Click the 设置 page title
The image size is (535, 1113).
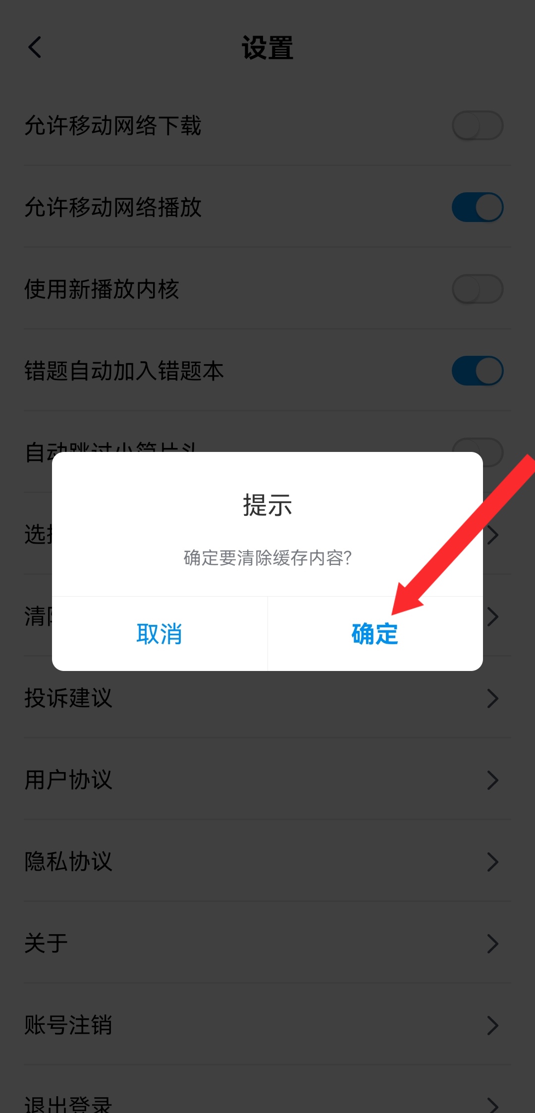click(x=267, y=48)
